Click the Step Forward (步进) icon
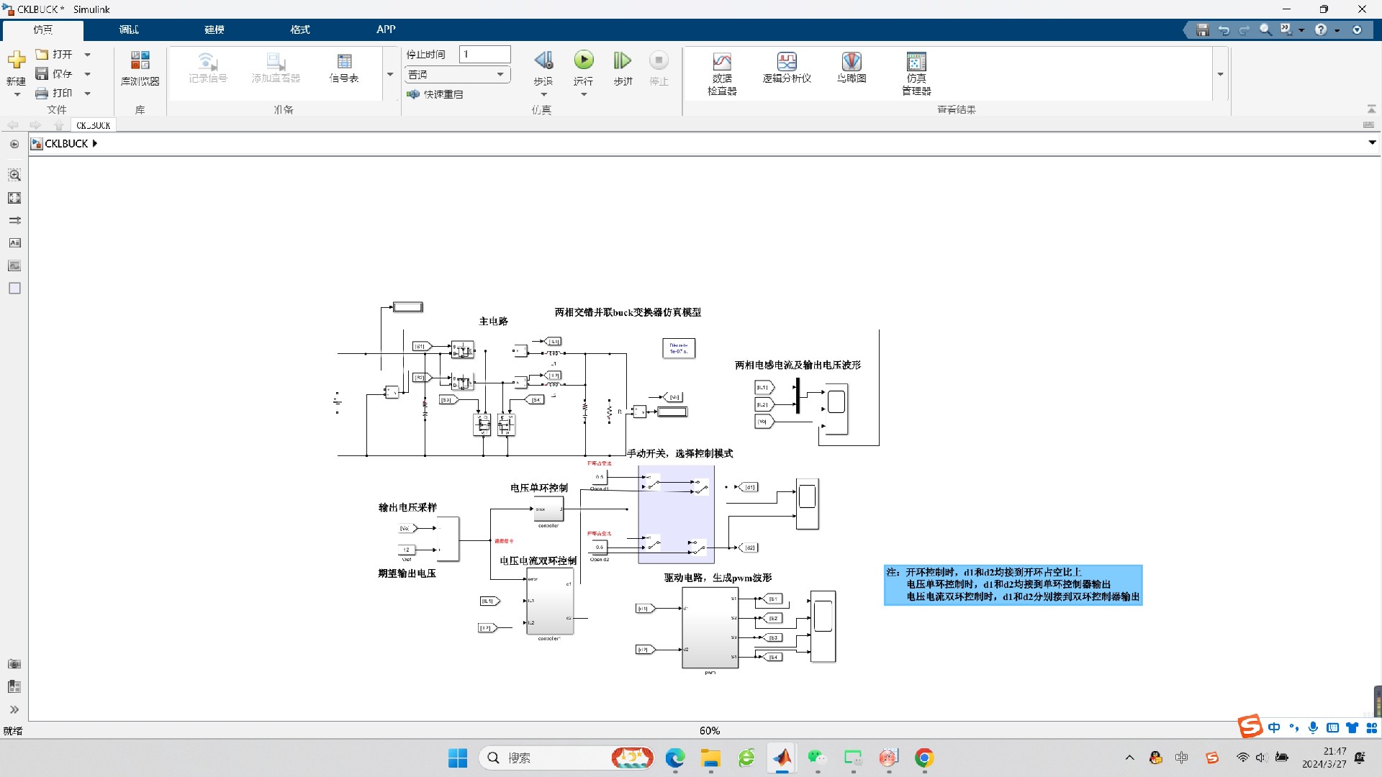1382x777 pixels. [x=622, y=60]
